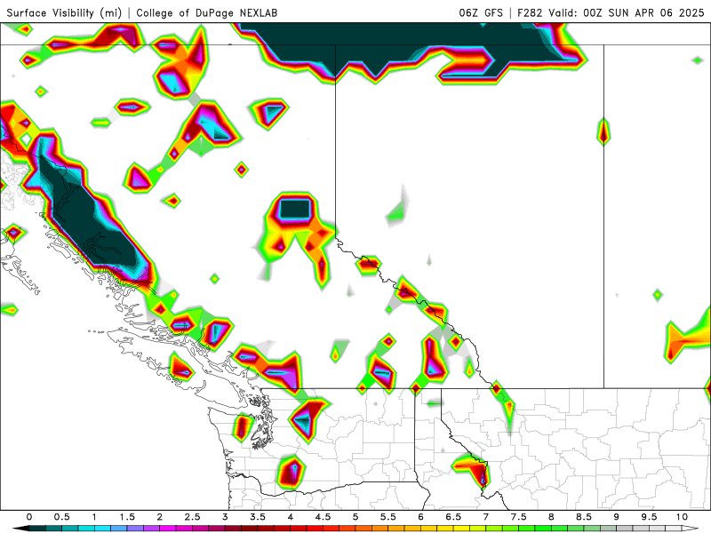Click the white right arrow end of the color bar

click(691, 529)
